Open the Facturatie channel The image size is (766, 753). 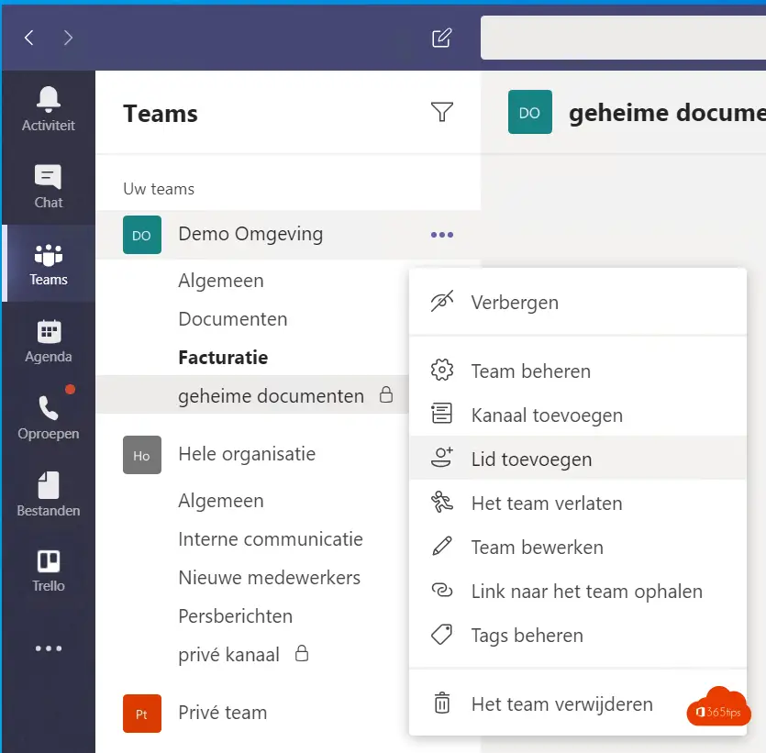pos(223,358)
